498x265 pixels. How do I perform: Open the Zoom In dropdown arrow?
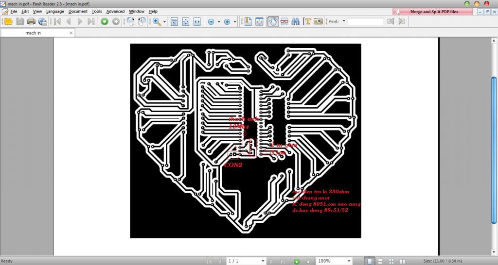(235, 22)
